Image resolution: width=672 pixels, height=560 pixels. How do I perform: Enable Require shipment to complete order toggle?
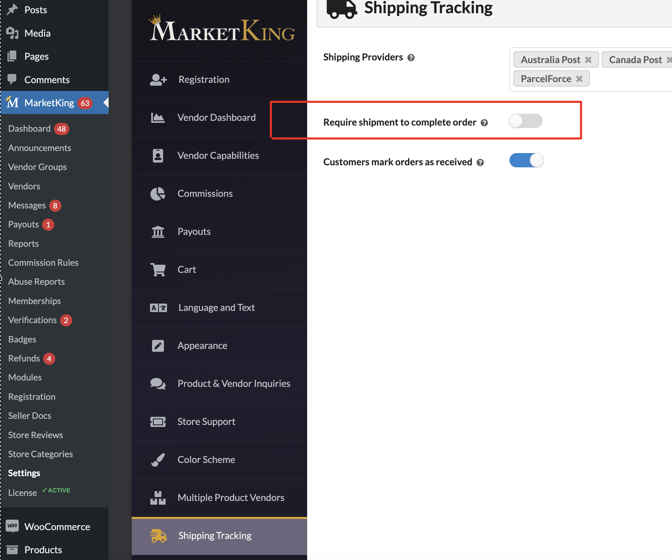[x=526, y=121]
